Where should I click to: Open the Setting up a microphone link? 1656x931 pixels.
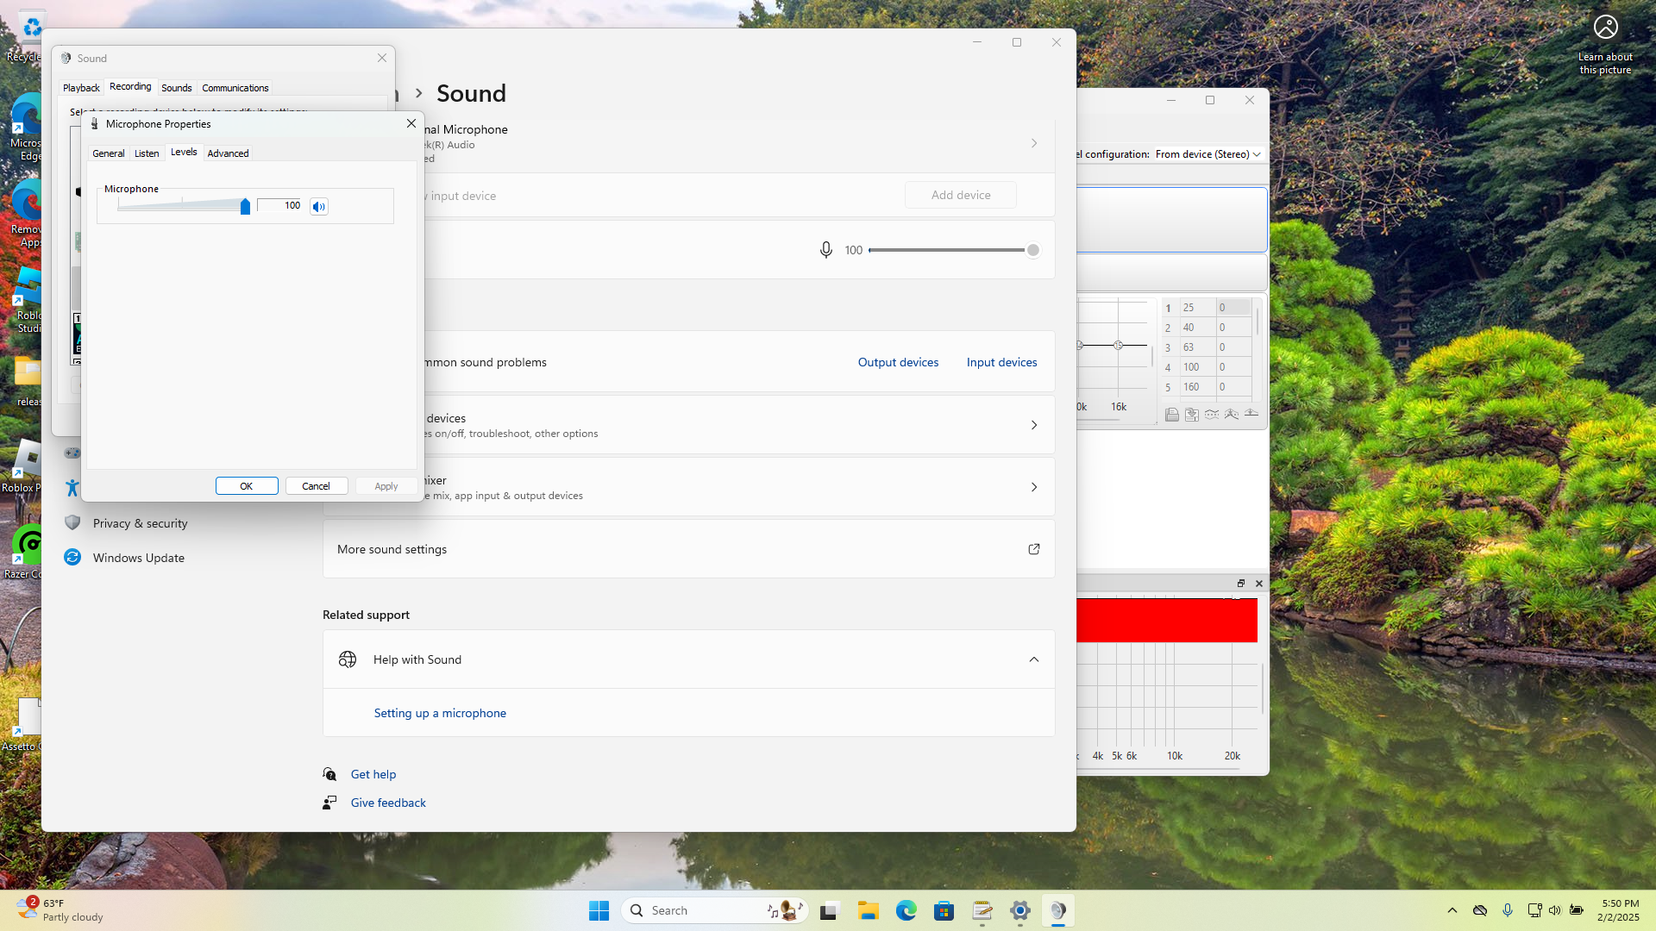440,713
